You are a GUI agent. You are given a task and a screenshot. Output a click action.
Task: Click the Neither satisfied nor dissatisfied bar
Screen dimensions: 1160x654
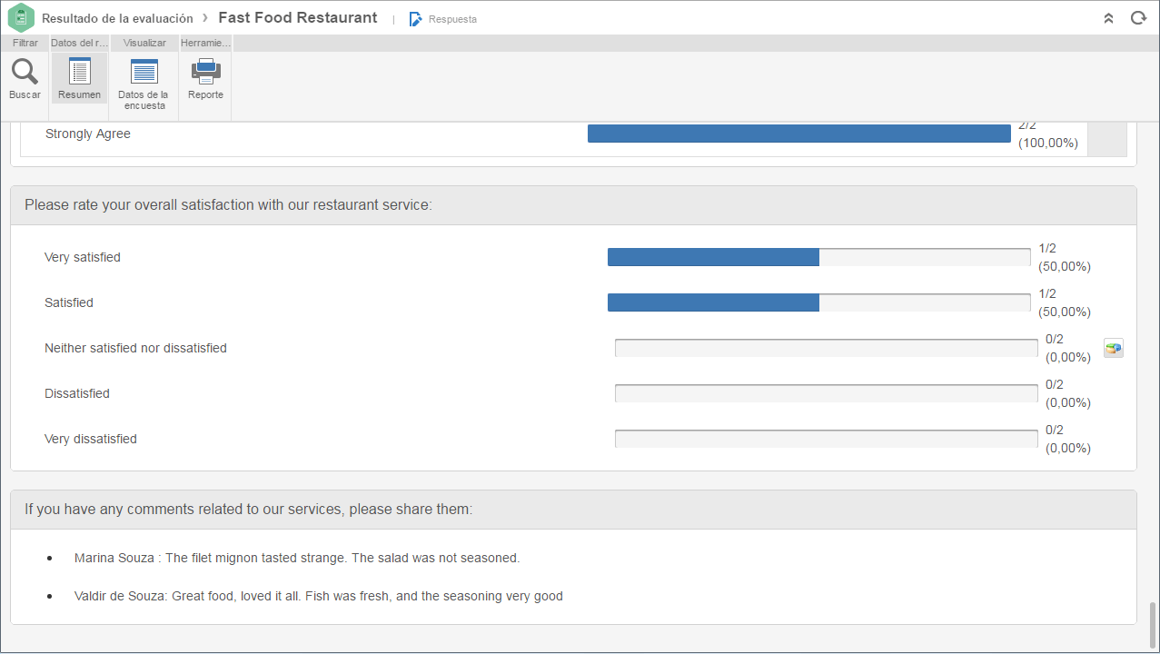(x=826, y=348)
